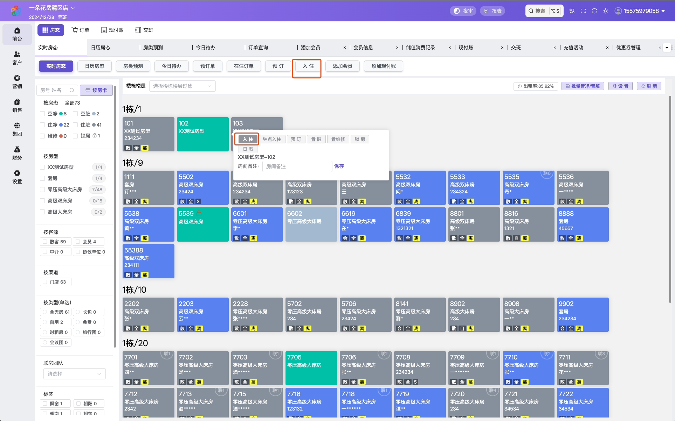Select room card 7705

pos(311,368)
